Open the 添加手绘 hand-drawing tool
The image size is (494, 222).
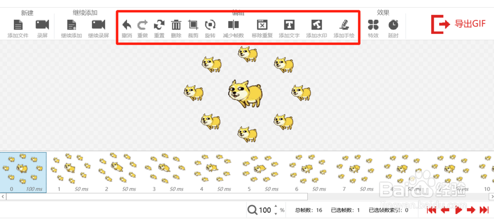[x=344, y=25]
